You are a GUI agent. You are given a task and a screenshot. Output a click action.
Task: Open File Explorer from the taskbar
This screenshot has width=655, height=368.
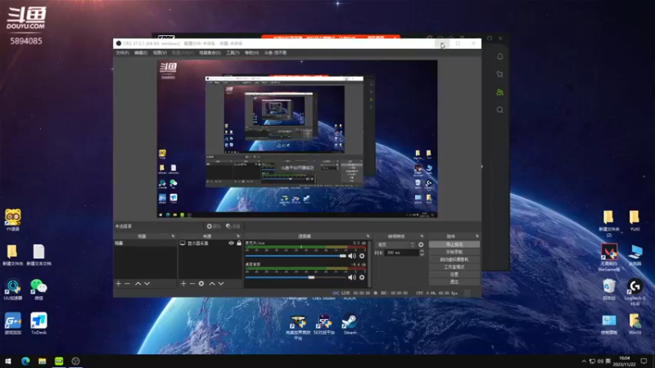(x=43, y=361)
